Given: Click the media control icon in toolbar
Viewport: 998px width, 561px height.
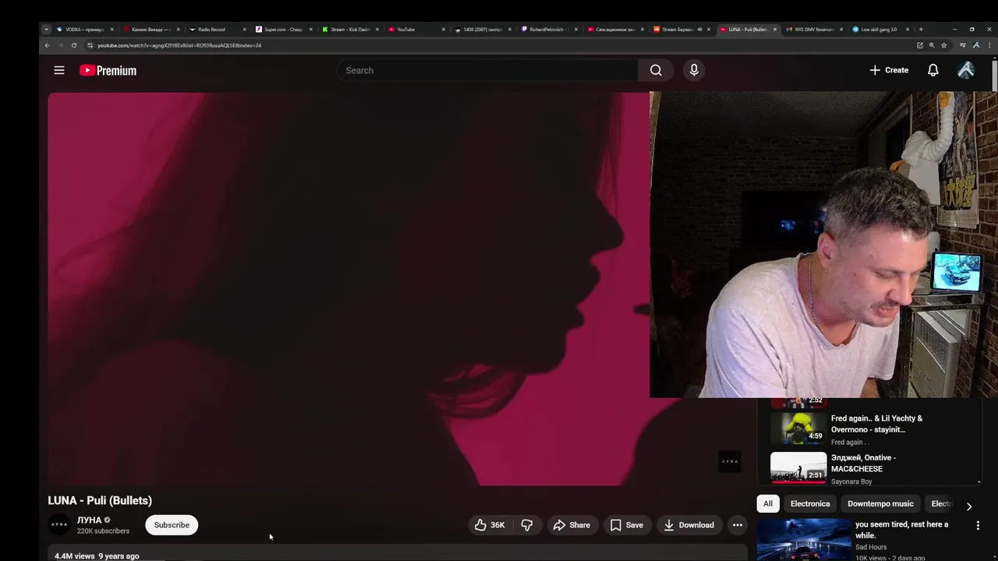Looking at the screenshot, I should tap(962, 45).
